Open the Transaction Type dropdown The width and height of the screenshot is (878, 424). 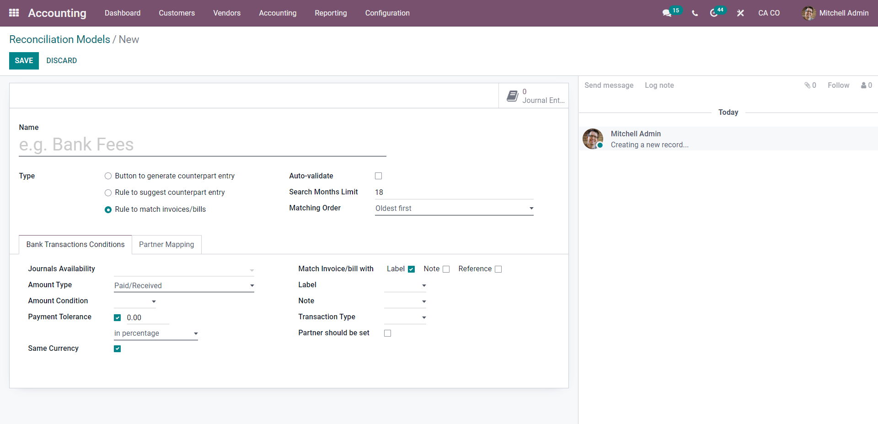[405, 317]
